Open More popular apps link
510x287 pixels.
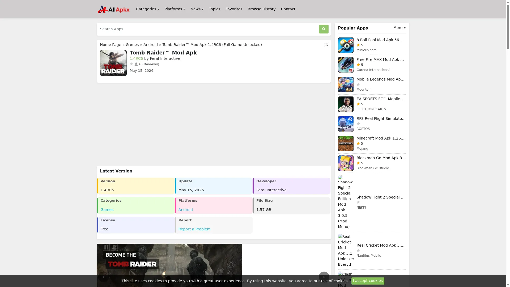[x=399, y=28]
